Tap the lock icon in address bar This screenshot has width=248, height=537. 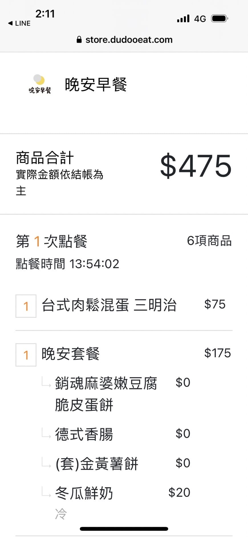pyautogui.click(x=79, y=40)
